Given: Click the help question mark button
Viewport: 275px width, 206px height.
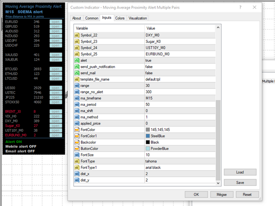Looking at the screenshot, I should coord(240,7).
